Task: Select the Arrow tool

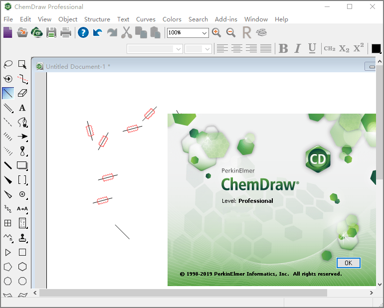Action: [x=22, y=137]
